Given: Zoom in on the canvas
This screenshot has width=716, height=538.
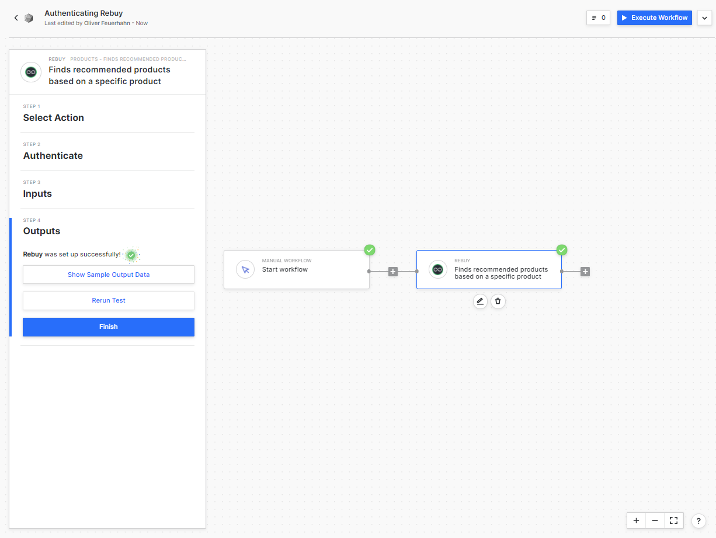Looking at the screenshot, I should click(636, 520).
